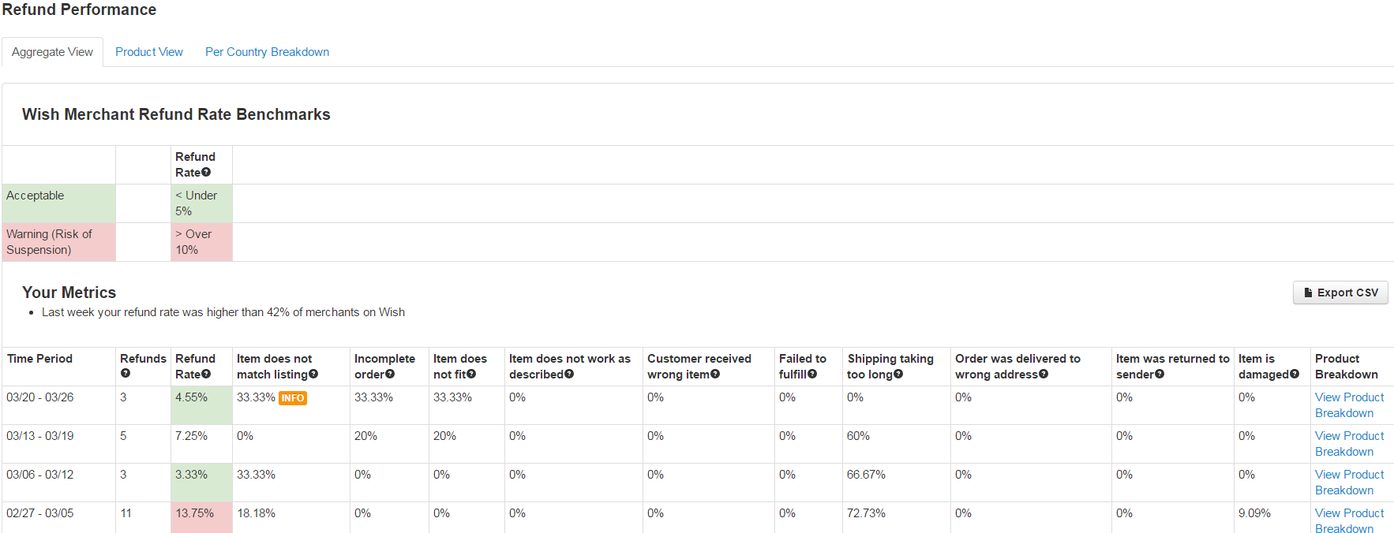The height and width of the screenshot is (533, 1394).
Task: Click help icon beside Failed to fulfill
Action: (812, 375)
